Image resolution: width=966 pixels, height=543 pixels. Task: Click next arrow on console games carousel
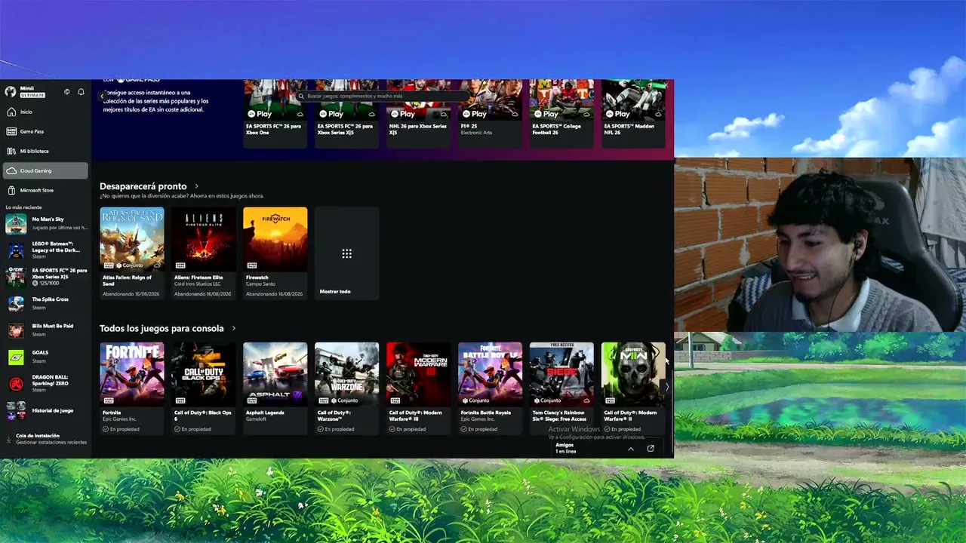[666, 387]
